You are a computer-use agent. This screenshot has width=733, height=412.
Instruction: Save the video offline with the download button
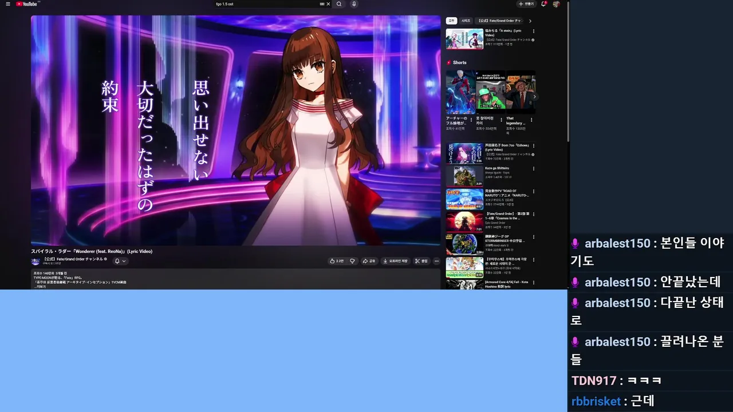click(x=395, y=261)
